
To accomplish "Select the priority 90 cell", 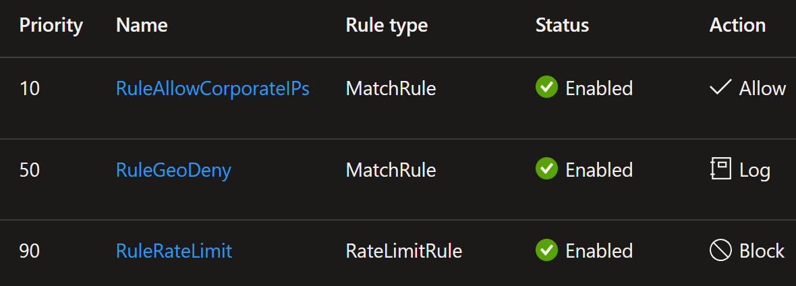I will click(x=30, y=251).
